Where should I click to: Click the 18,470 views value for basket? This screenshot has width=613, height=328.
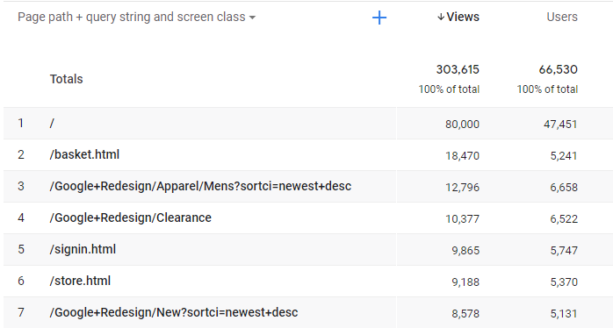coord(462,156)
